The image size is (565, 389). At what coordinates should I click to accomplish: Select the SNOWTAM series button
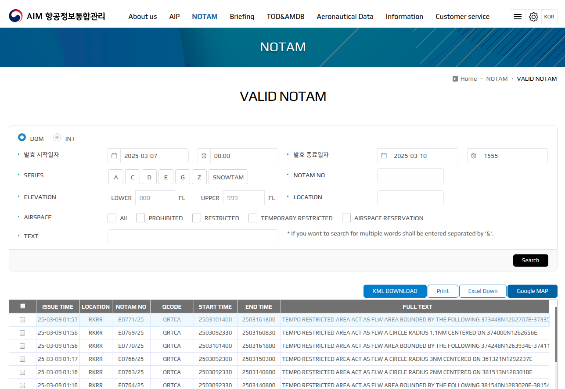[x=228, y=177]
